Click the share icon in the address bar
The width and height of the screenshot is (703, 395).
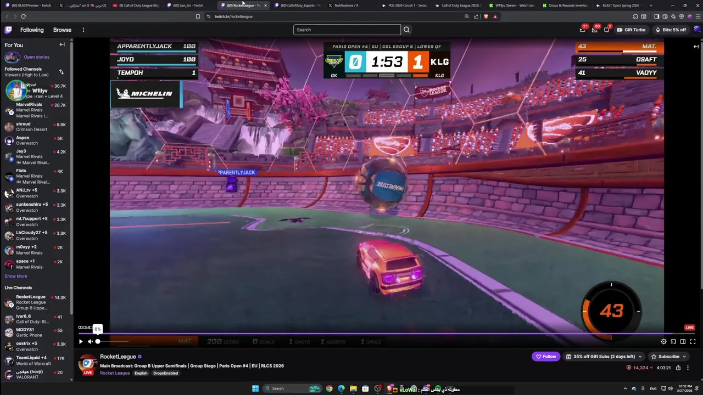pyautogui.click(x=476, y=16)
